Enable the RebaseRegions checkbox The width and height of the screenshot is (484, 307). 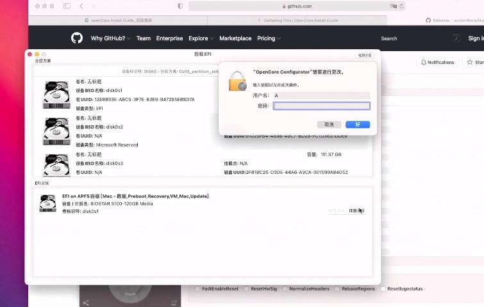coord(337,288)
